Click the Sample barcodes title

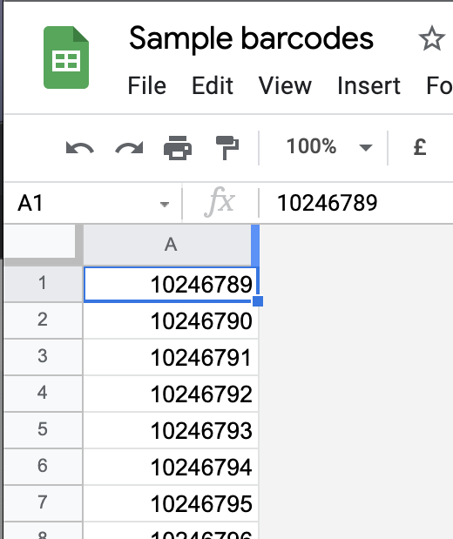251,38
